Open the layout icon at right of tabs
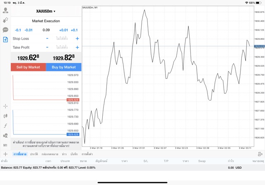The image size is (265, 185). coord(260,154)
